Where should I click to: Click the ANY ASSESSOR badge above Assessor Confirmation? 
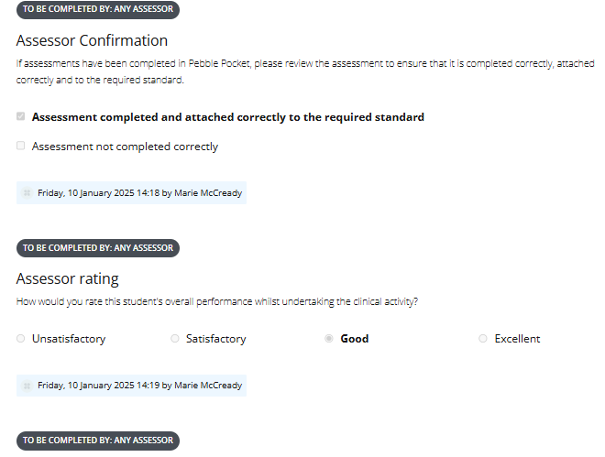click(x=98, y=9)
